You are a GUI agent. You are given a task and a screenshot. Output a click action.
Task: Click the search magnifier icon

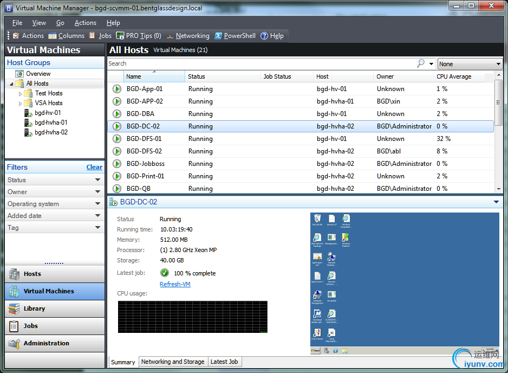tap(420, 63)
